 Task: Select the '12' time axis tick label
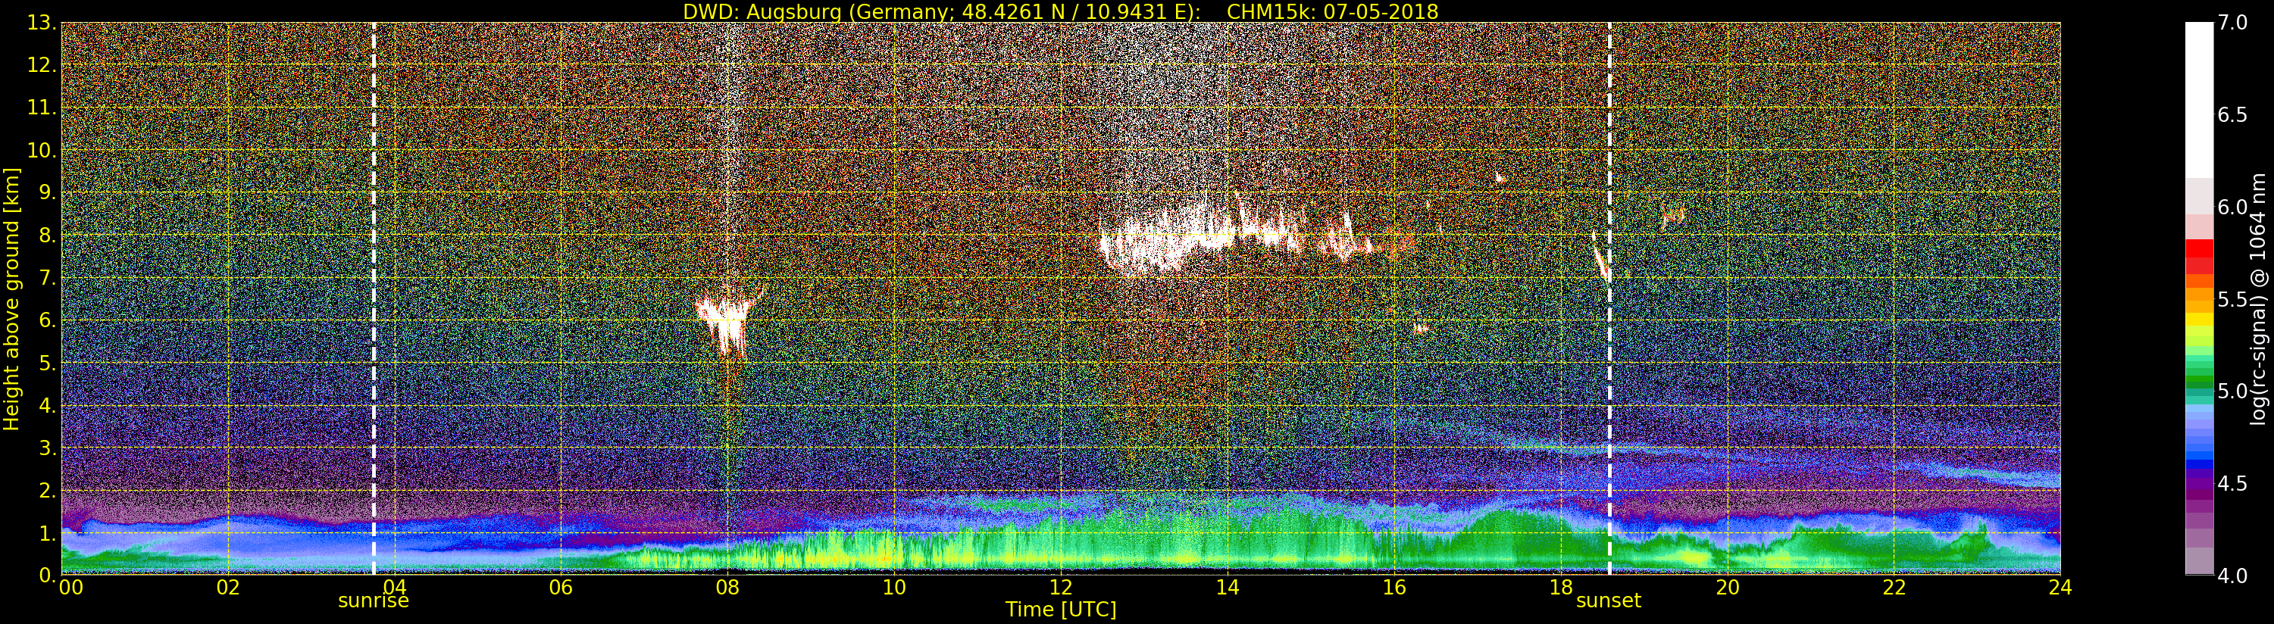coord(1061,588)
